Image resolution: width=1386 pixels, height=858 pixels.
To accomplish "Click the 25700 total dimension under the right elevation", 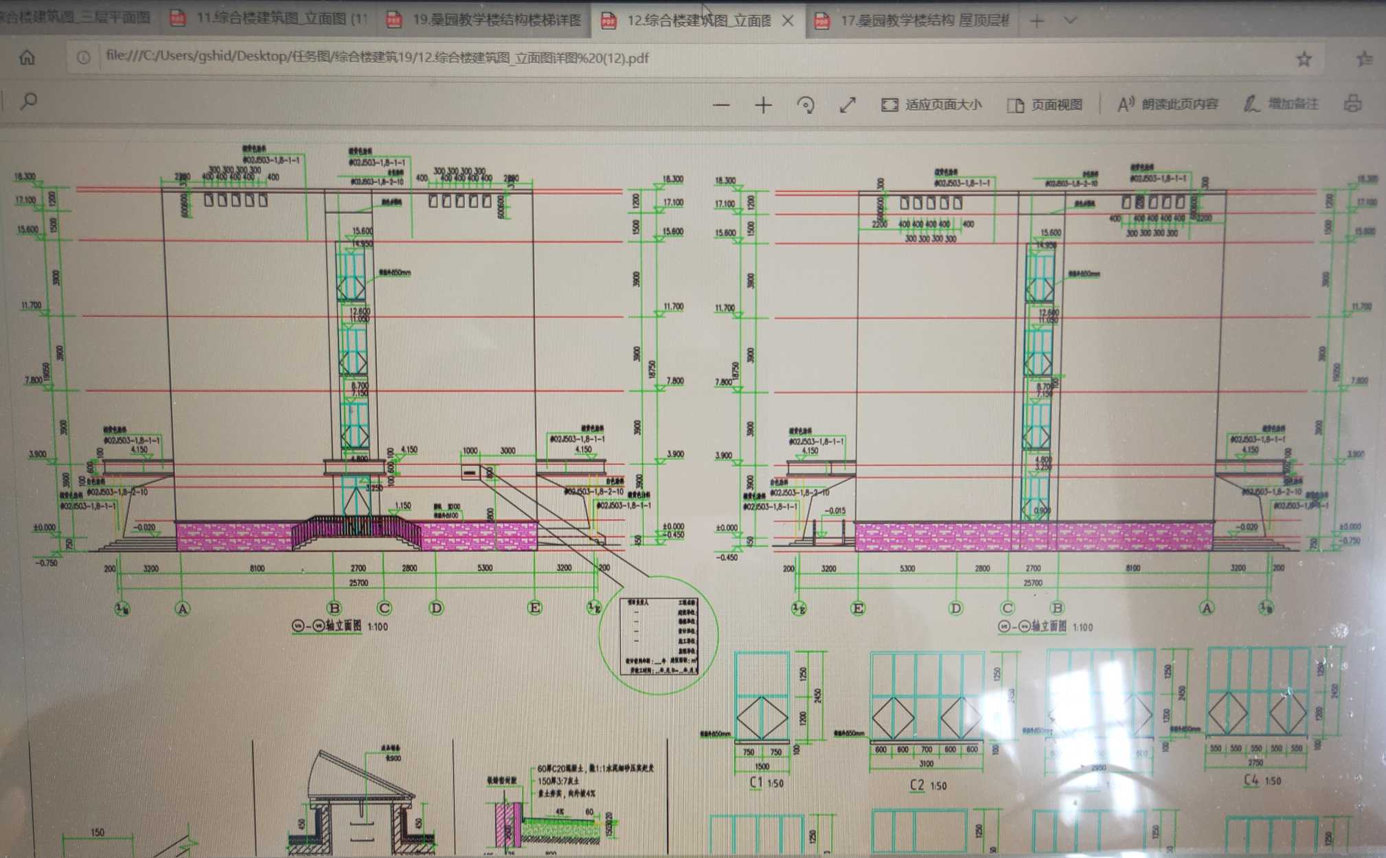I will point(1033,583).
